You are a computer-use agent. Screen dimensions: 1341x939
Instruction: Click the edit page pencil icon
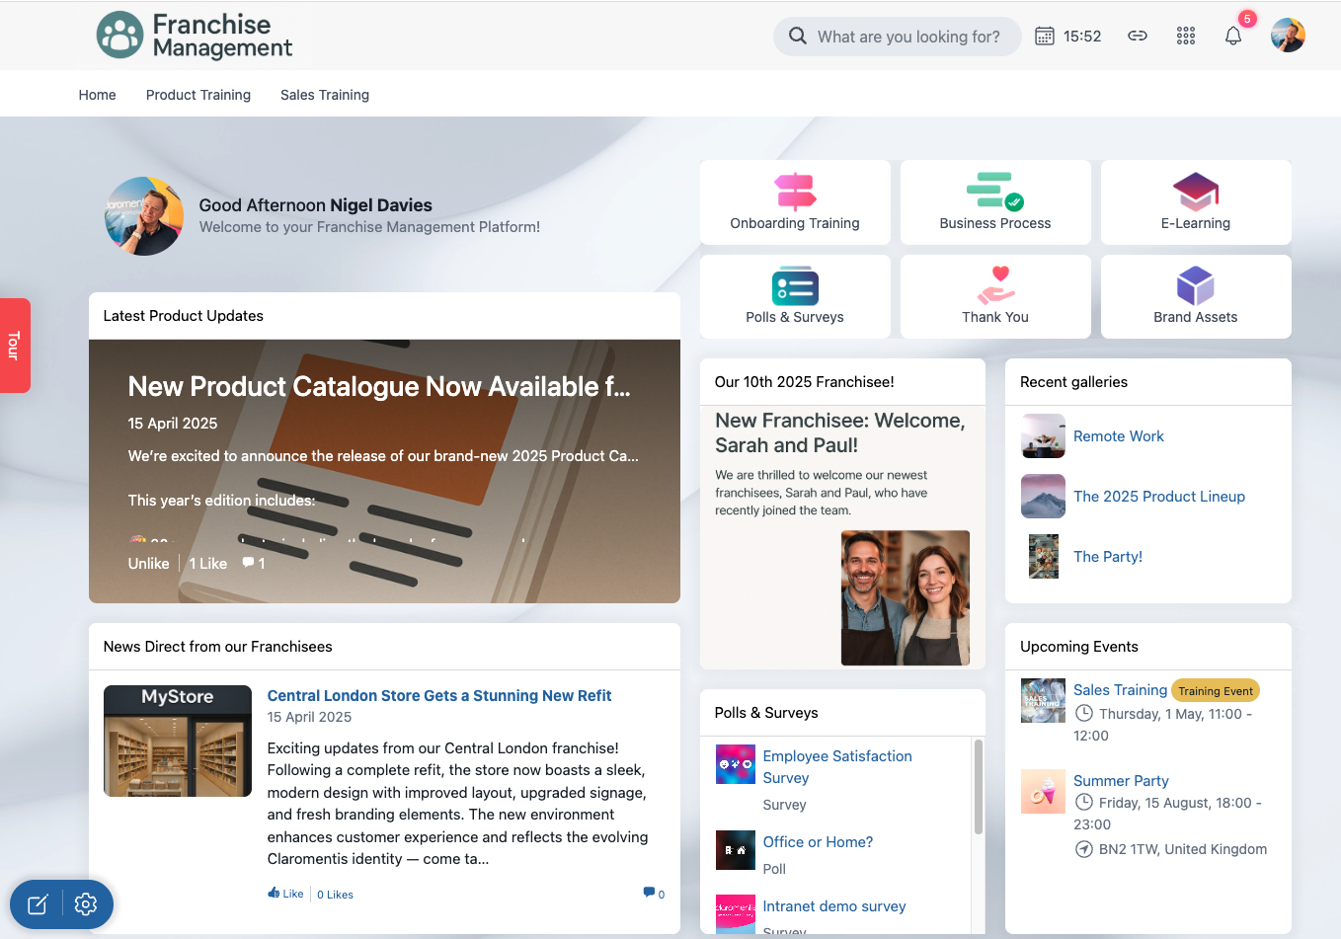(38, 904)
